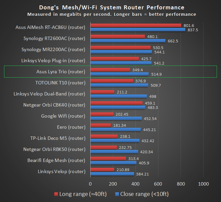
Task: Select the label "Google Wifi (router)"
Action: click(x=63, y=116)
